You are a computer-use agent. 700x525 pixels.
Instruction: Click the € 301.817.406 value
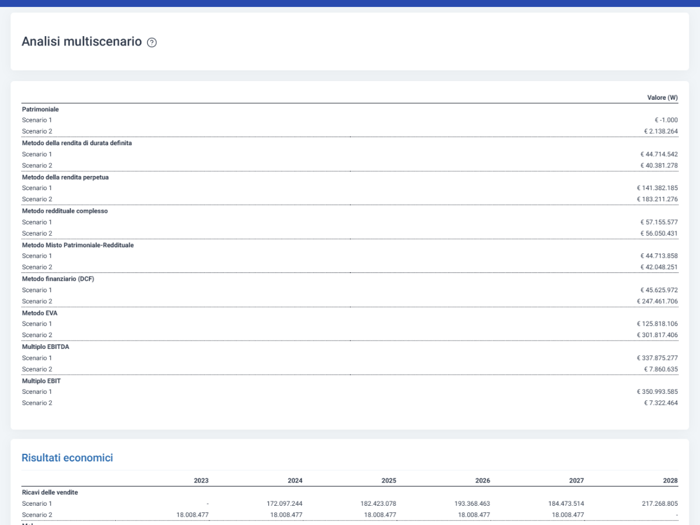(x=657, y=335)
